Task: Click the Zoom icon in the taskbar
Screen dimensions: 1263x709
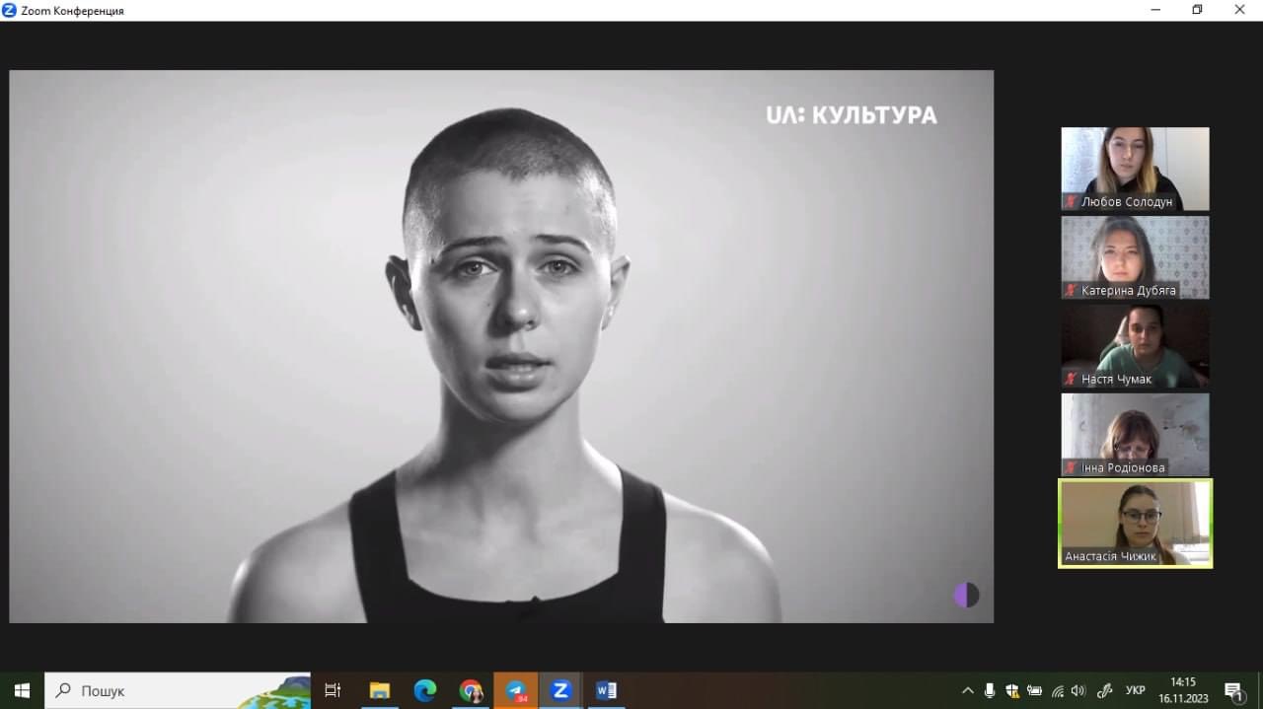Action: [x=560, y=690]
